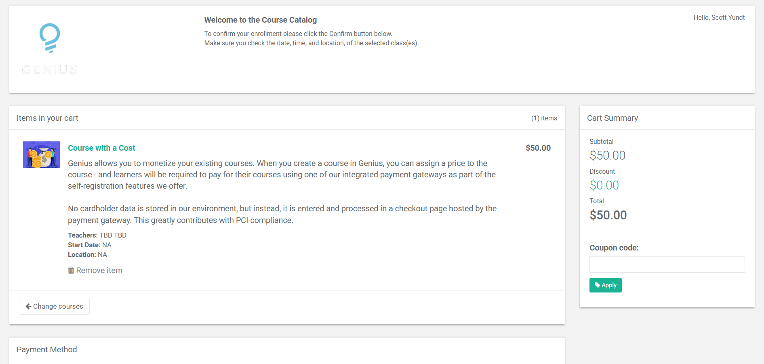
Task: Click the Payment Method section header
Action: [x=47, y=349]
